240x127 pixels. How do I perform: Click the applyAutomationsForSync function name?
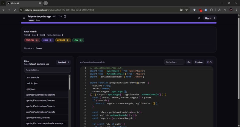click(x=123, y=82)
